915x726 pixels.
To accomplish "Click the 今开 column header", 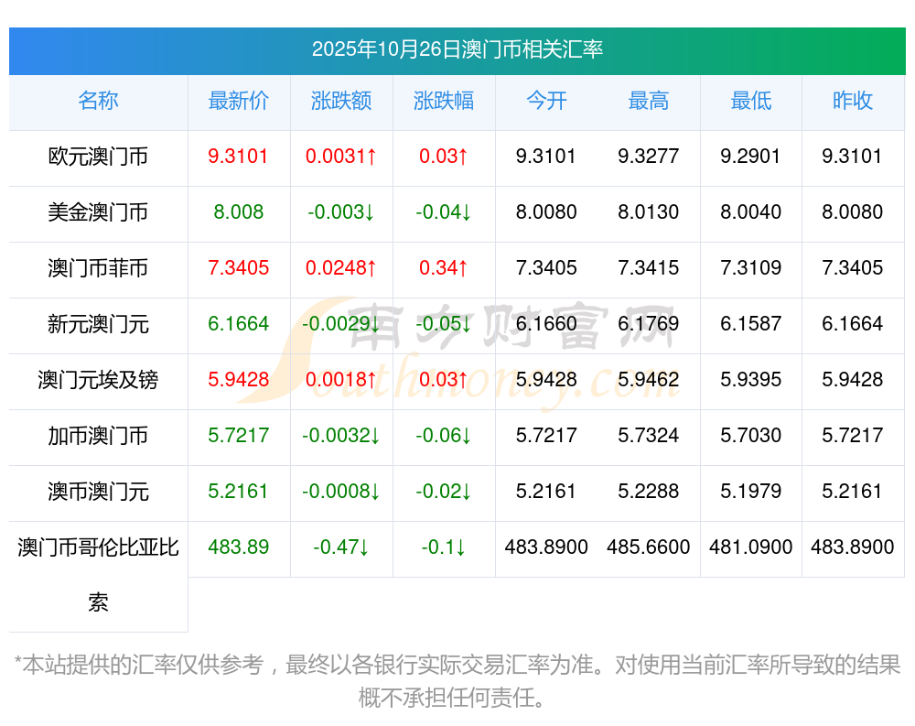I will pos(546,101).
